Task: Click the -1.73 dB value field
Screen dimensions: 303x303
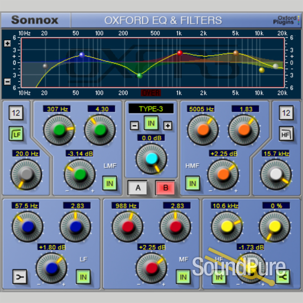Action: tap(251, 247)
